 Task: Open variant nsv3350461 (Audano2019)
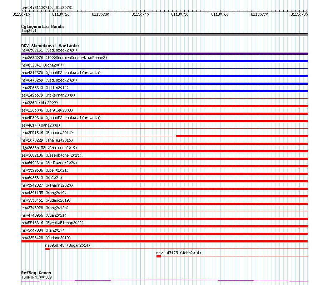46,200
